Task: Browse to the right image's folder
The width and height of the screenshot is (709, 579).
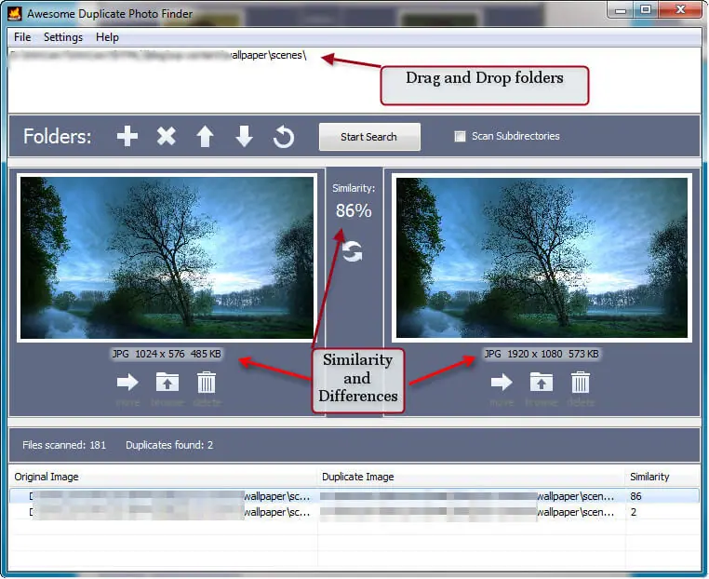Action: [542, 383]
